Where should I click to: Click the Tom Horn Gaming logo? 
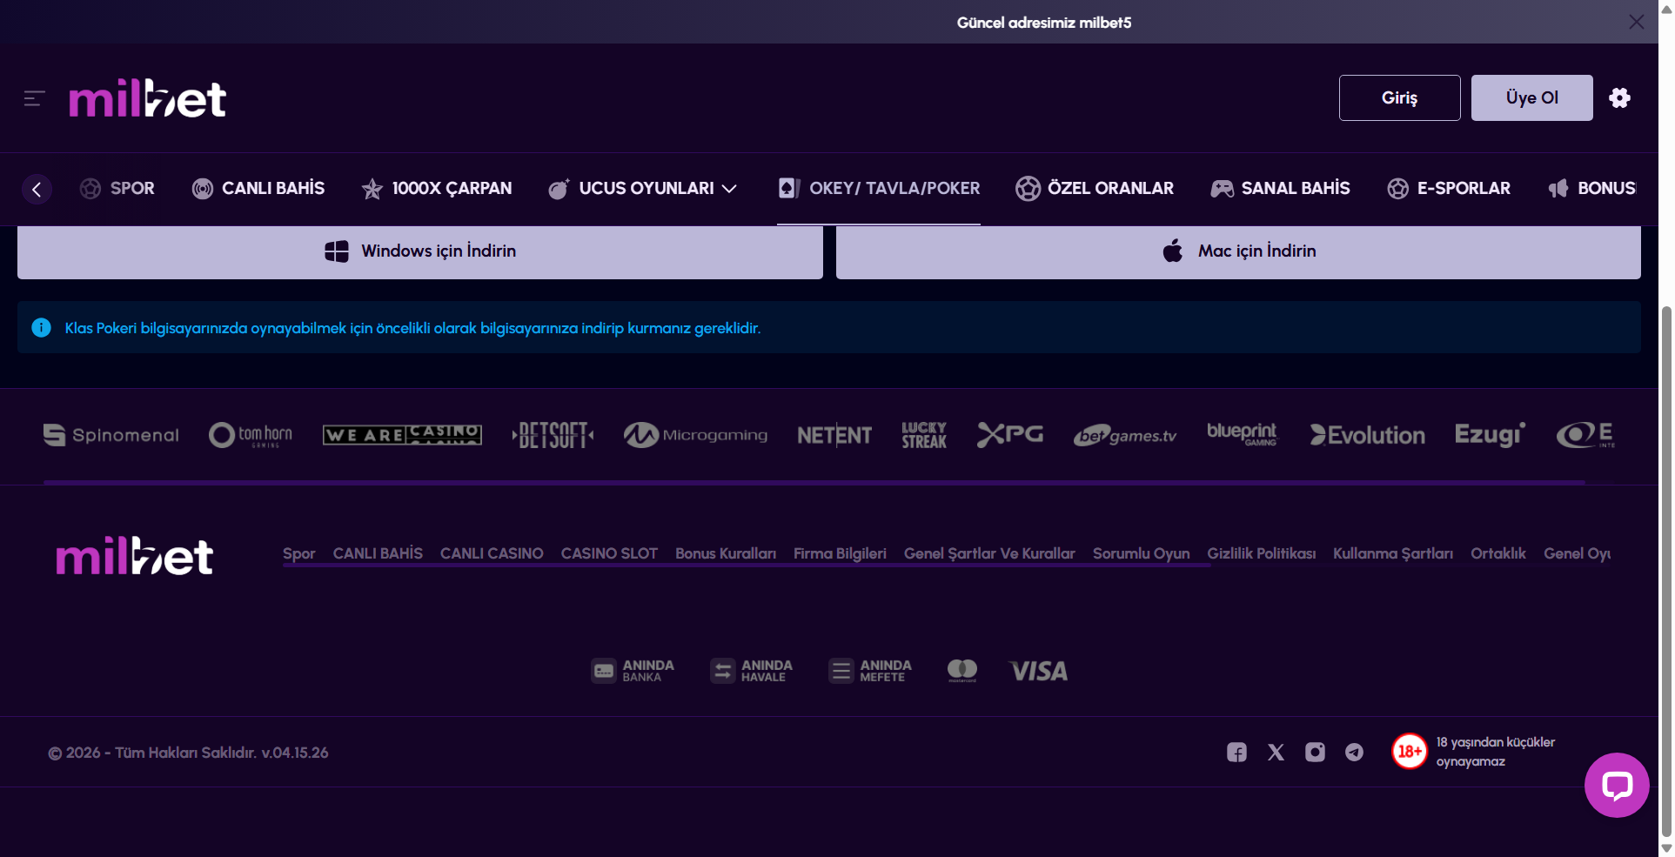click(251, 435)
